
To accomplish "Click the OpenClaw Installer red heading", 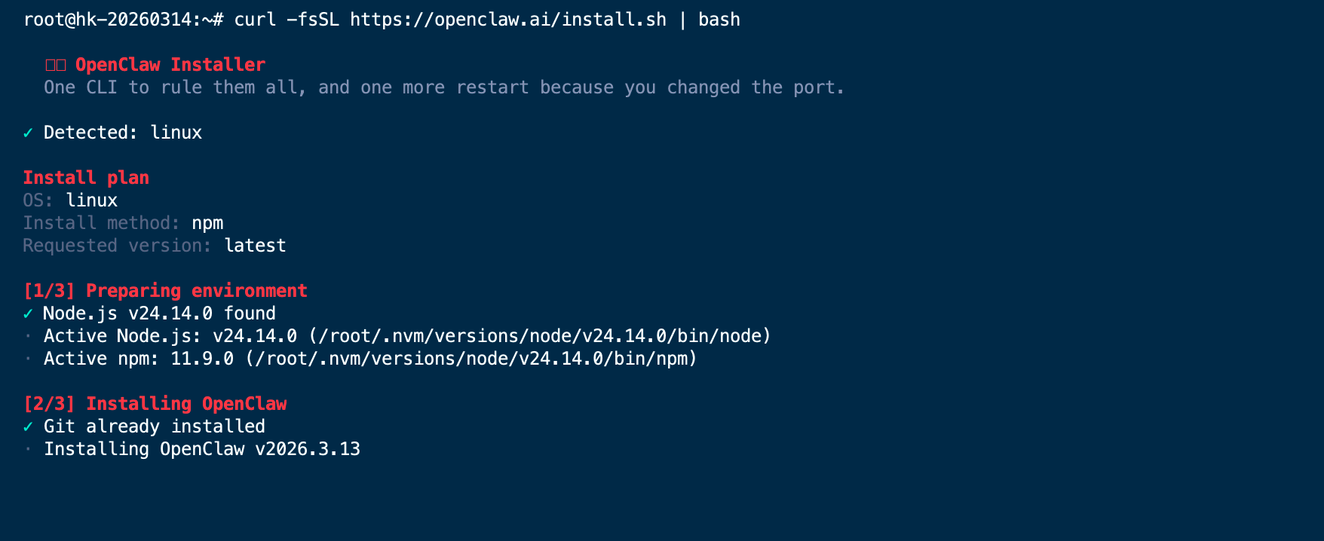I will 170,65.
